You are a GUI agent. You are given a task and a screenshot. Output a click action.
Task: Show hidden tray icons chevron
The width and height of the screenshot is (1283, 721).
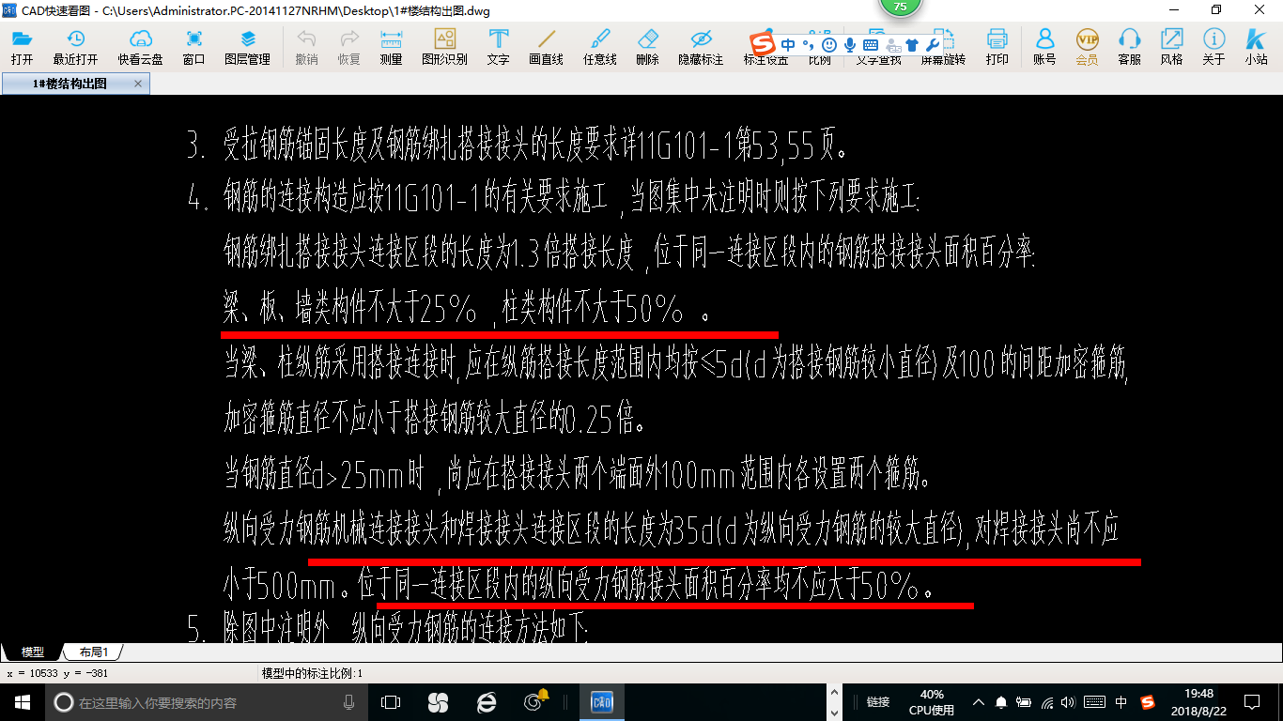979,702
